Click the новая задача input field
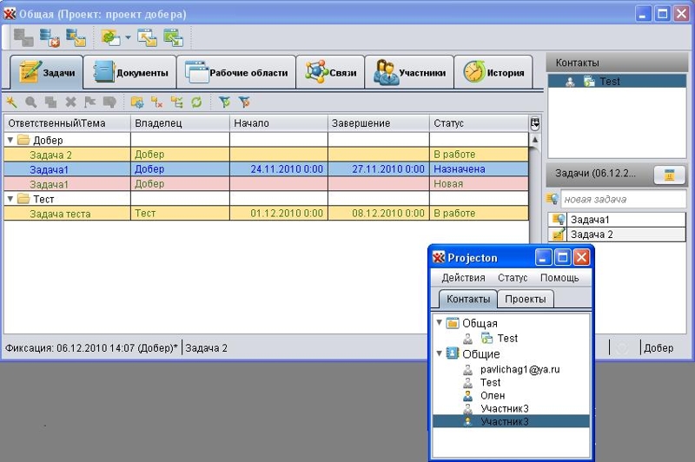695x462 pixels. tap(623, 199)
